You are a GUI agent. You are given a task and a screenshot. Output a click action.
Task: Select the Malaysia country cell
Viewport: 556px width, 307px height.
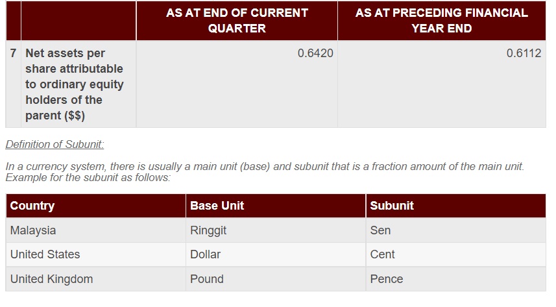point(96,230)
